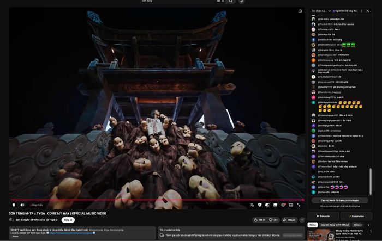Click Tạo một kênh để tham gia trò chuyện

(x=340, y=200)
